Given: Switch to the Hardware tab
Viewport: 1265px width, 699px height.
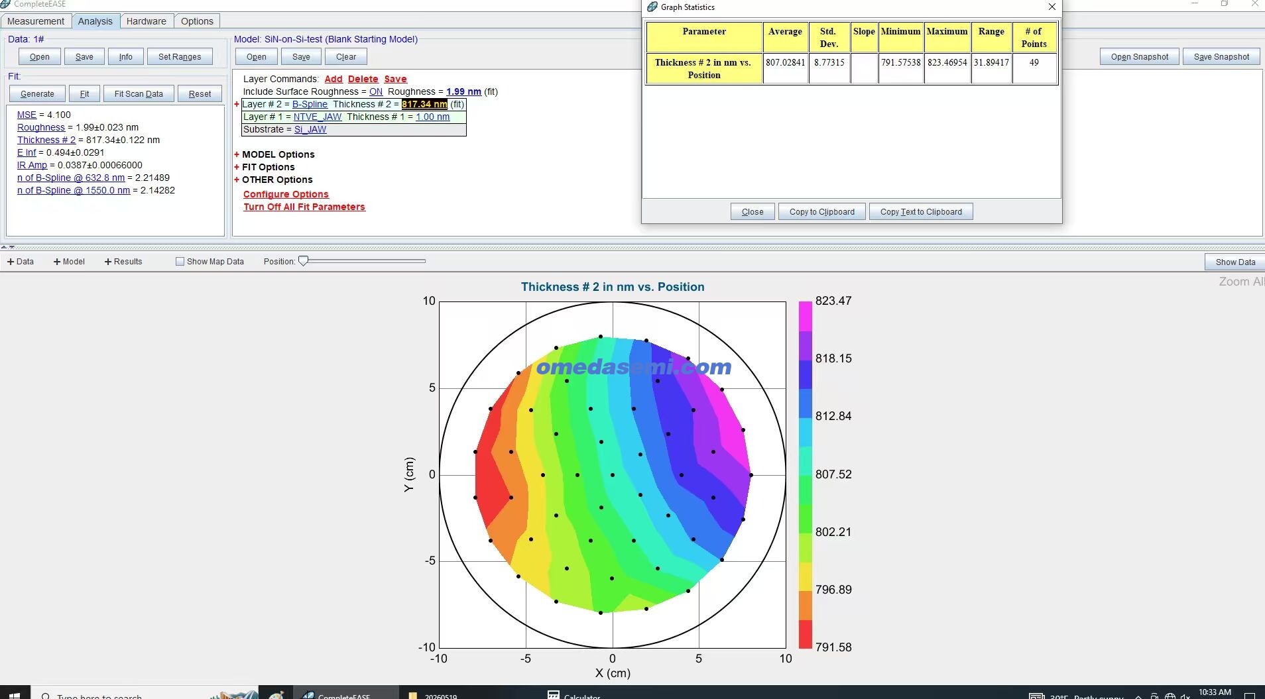Looking at the screenshot, I should (147, 21).
